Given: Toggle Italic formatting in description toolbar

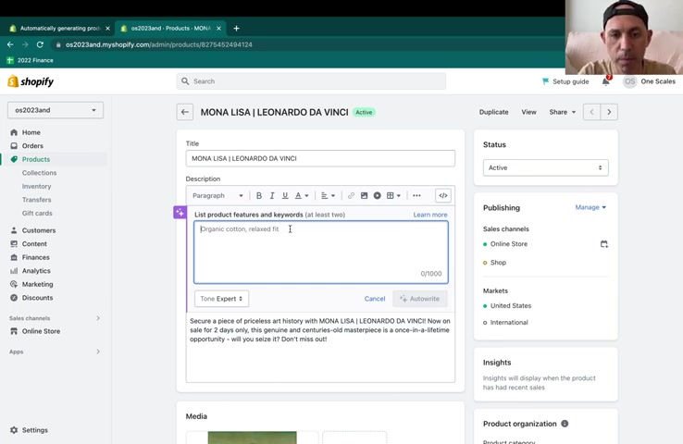Looking at the screenshot, I should [272, 196].
